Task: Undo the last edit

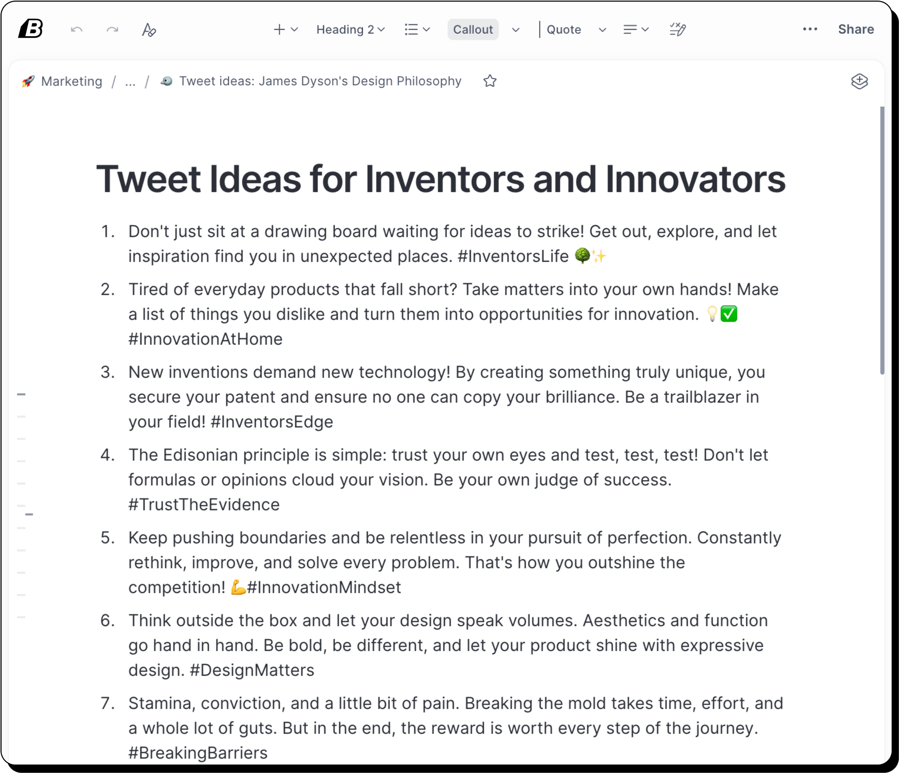Action: click(77, 29)
